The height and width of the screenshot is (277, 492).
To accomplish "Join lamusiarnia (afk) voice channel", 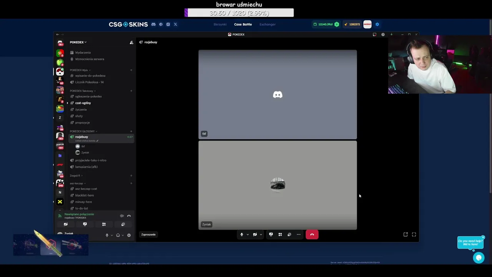I will tap(86, 167).
